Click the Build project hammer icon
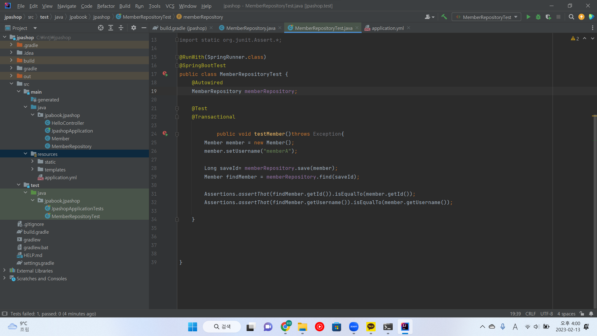597x336 pixels. click(x=444, y=17)
